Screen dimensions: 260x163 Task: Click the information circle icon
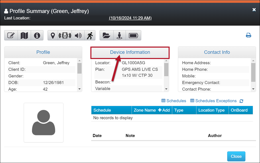pos(37,36)
